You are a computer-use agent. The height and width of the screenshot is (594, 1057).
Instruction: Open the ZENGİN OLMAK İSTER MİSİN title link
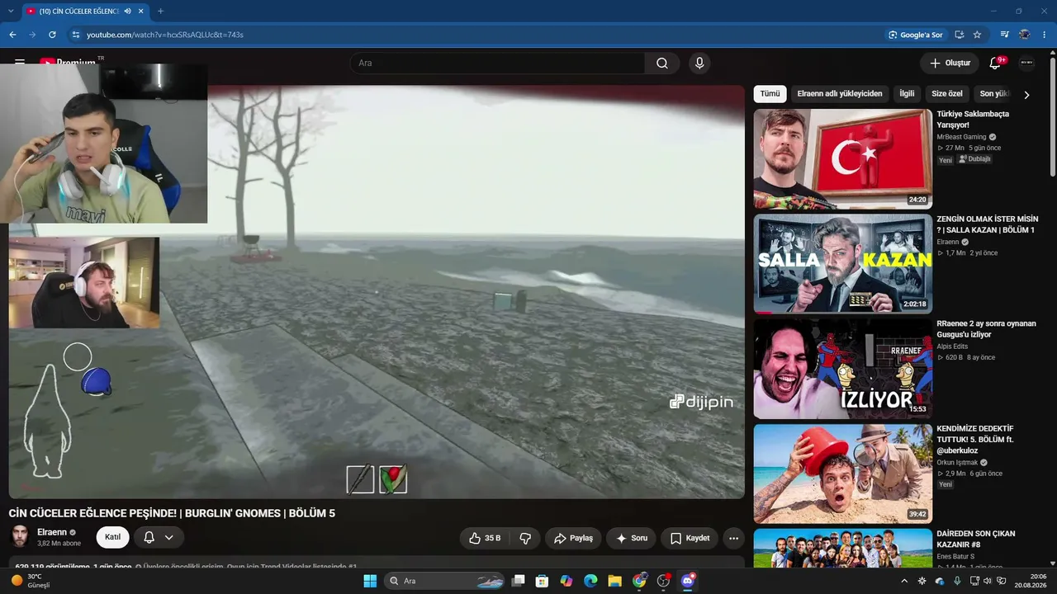pyautogui.click(x=987, y=224)
